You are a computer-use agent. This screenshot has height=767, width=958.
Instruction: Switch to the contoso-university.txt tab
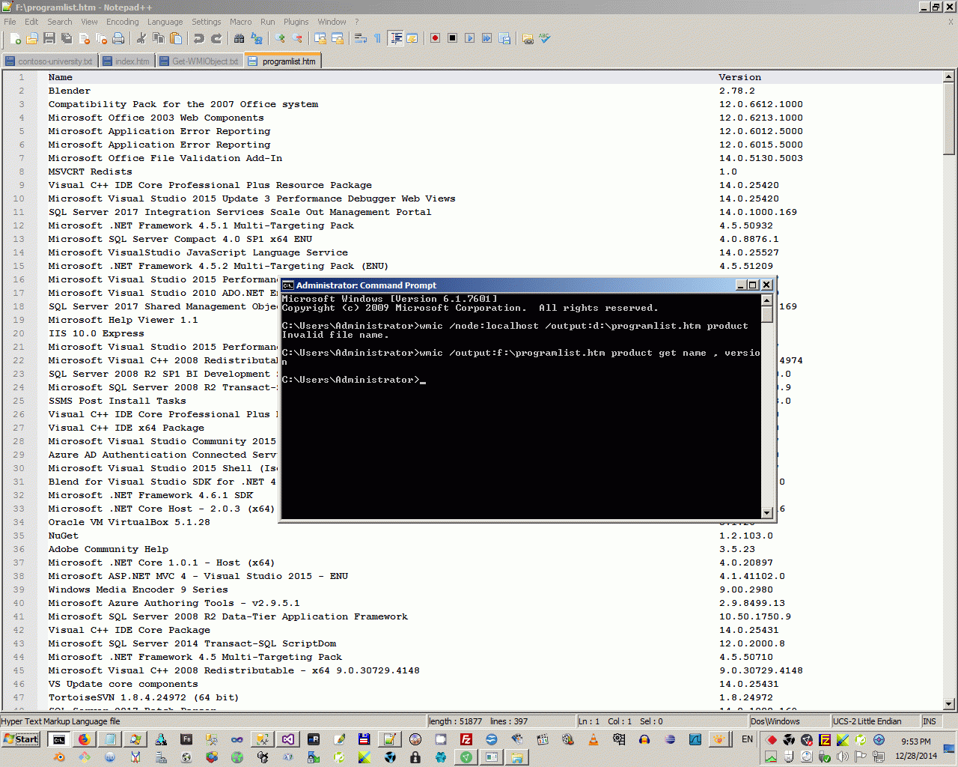point(49,61)
